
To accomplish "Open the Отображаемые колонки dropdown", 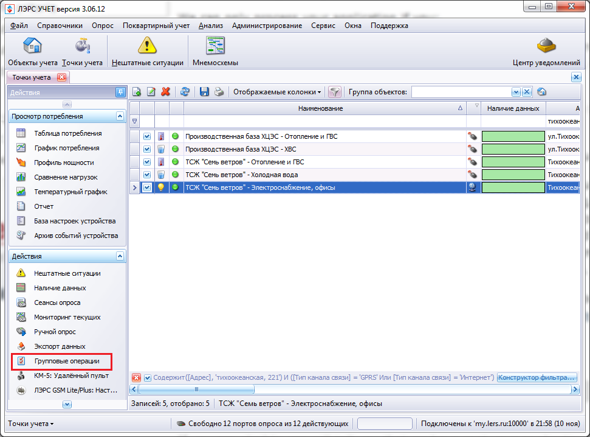I will pos(277,92).
